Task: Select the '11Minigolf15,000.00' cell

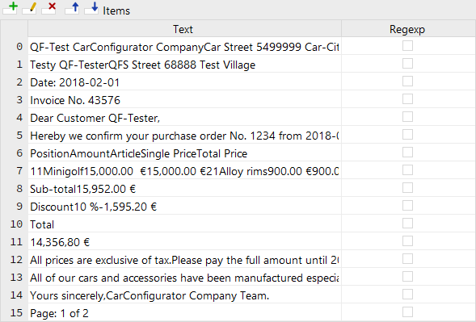Action: click(184, 171)
